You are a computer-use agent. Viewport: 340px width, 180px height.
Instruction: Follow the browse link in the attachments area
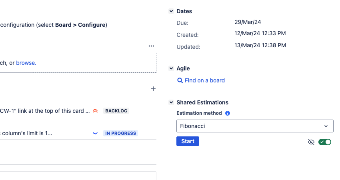26,63
